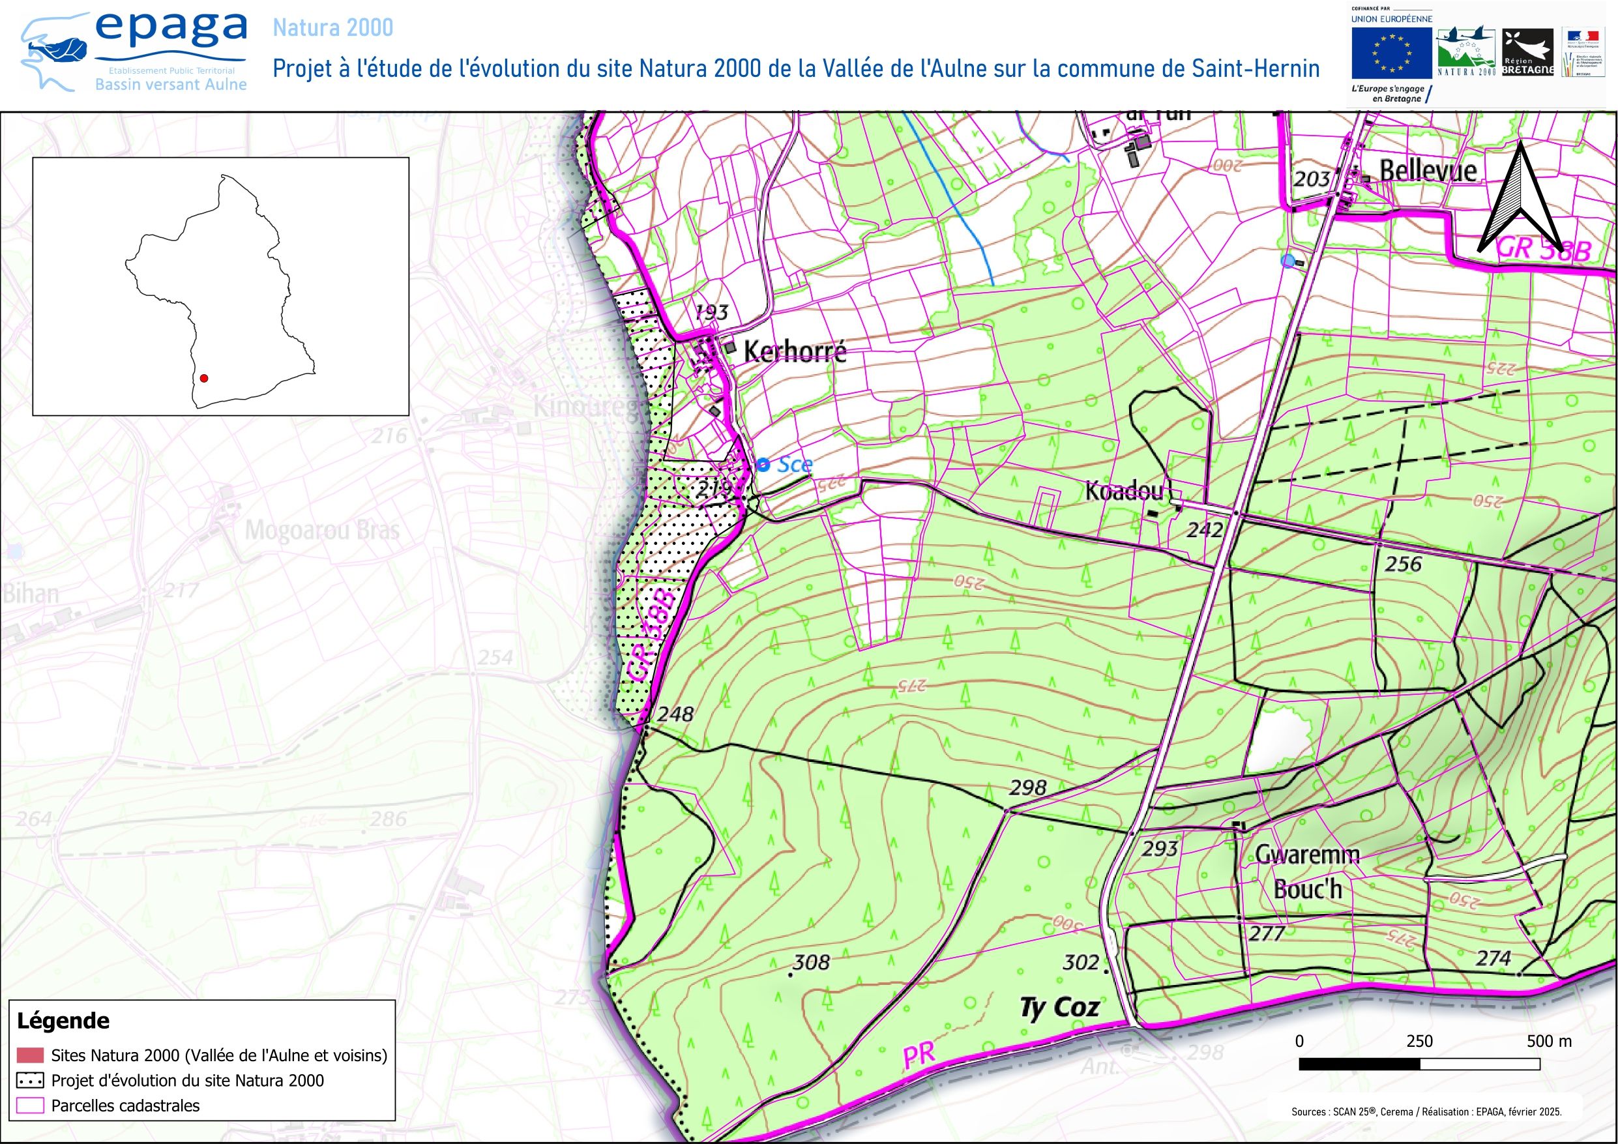Select the red location dot on inset map
The image size is (1618, 1144).
tap(203, 379)
